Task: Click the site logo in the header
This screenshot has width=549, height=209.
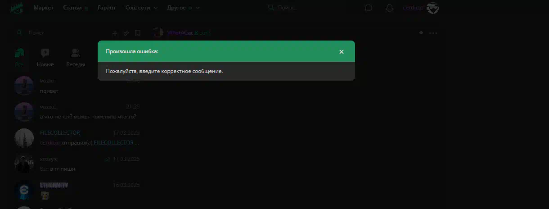Action: [x=17, y=8]
